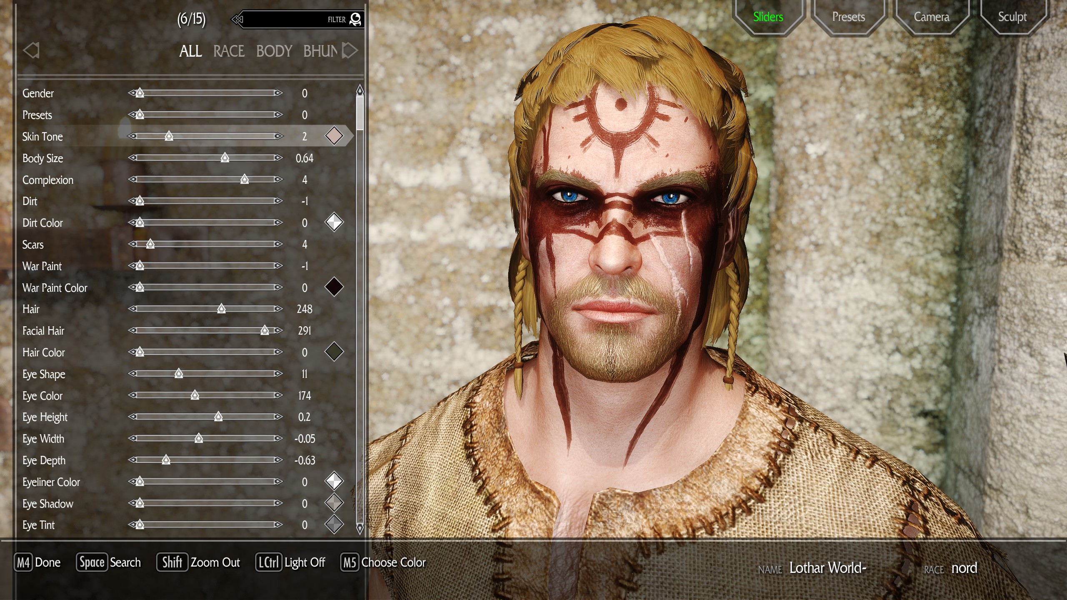Switch to the Sliders tab
This screenshot has height=600, width=1067.
click(768, 17)
